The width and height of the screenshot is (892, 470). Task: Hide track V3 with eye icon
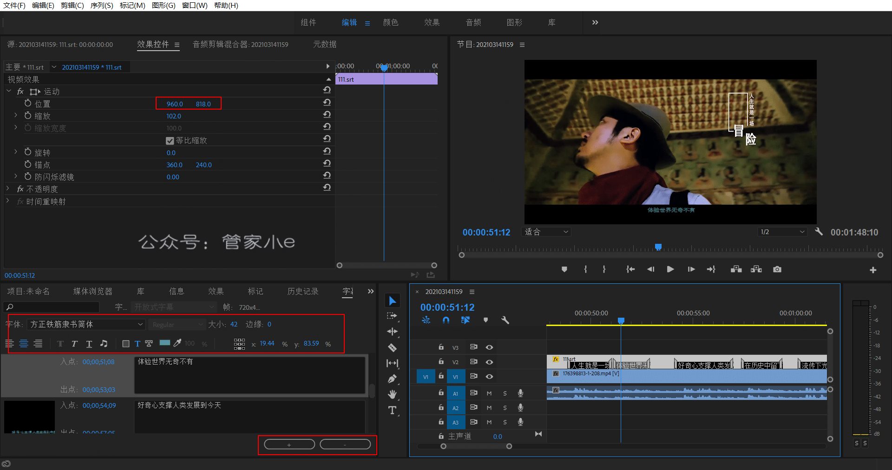tap(489, 347)
